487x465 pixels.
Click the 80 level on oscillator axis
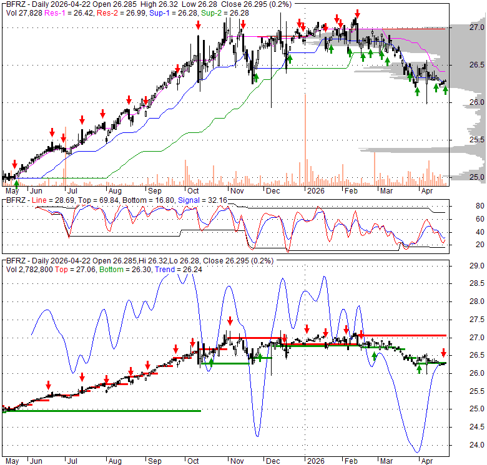point(480,206)
